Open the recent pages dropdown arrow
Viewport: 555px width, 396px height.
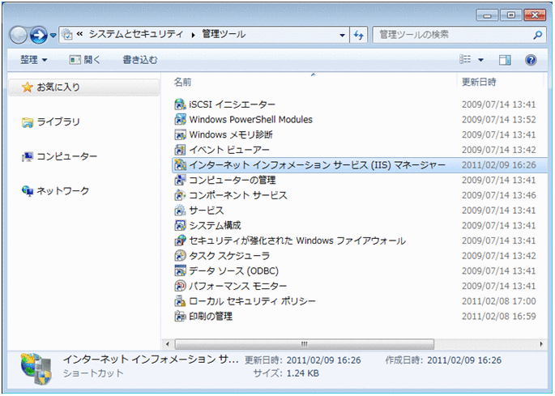53,35
